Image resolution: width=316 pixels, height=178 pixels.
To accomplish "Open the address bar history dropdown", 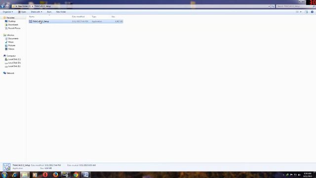I will 269,6.
